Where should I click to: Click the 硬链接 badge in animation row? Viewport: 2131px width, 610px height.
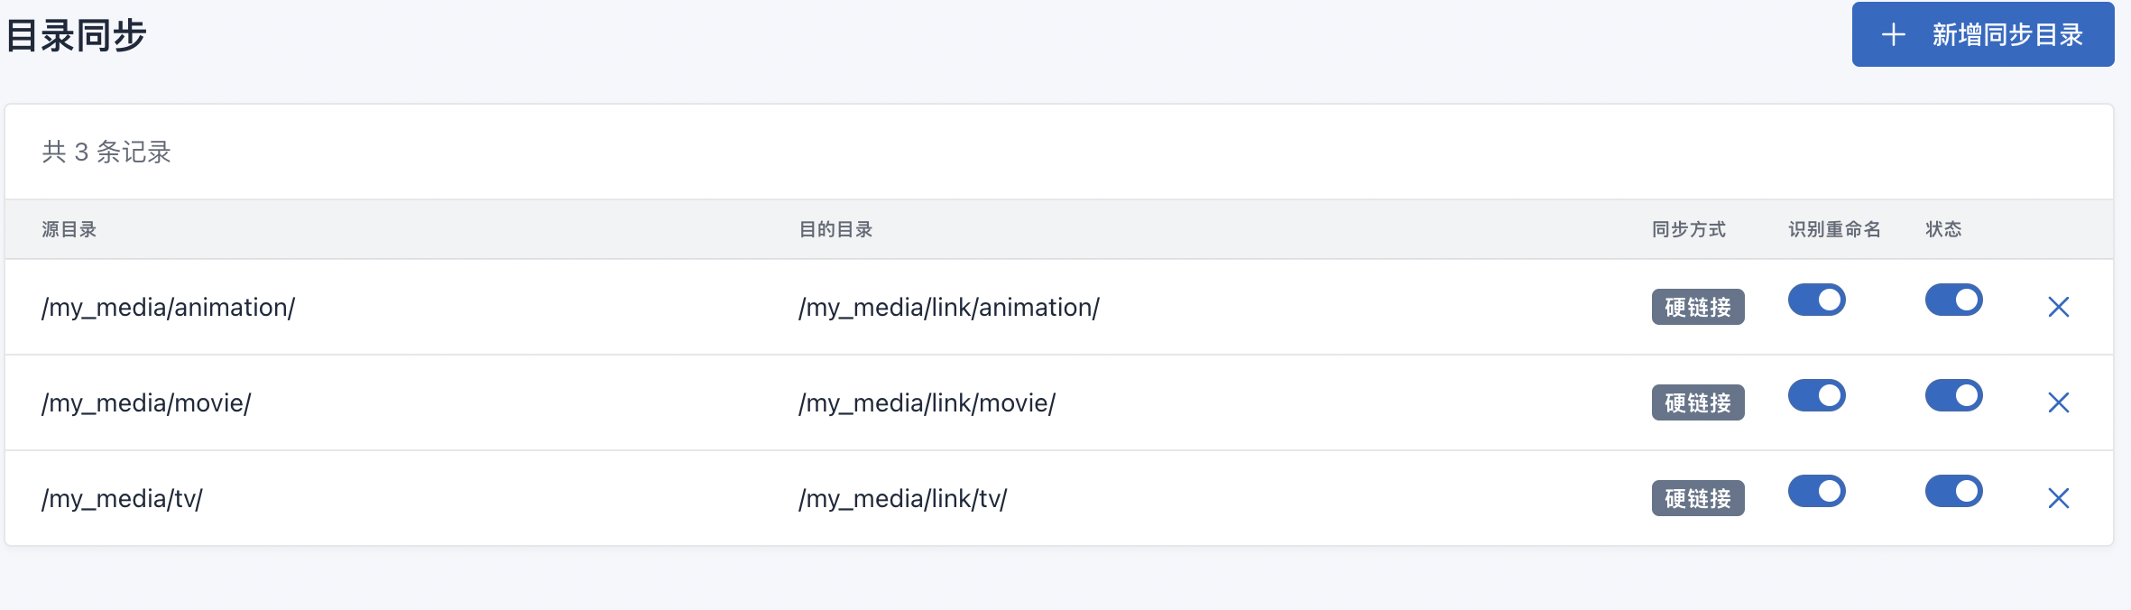[x=1697, y=307]
